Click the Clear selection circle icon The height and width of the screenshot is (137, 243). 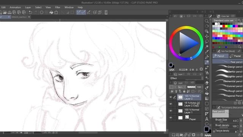(x=41, y=13)
